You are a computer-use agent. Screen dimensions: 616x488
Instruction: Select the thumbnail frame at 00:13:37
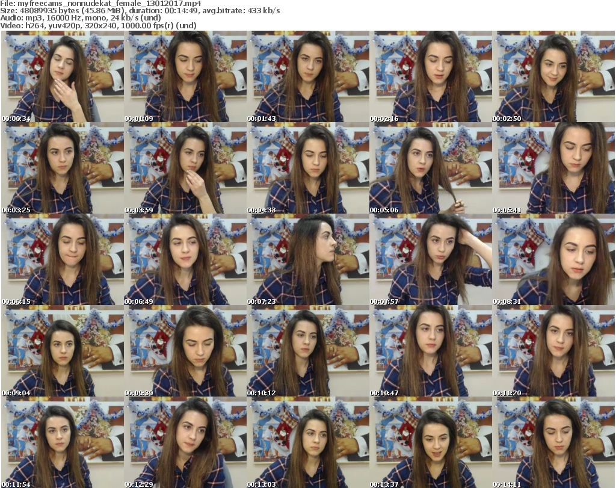pyautogui.click(x=431, y=442)
